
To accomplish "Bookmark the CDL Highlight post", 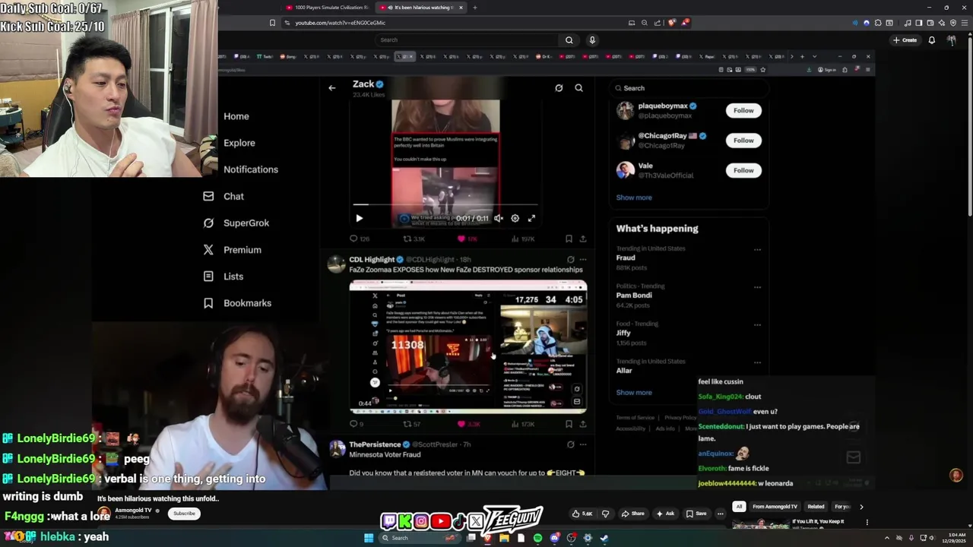I will pyautogui.click(x=569, y=424).
